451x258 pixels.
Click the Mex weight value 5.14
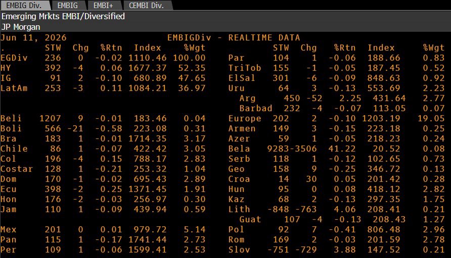pyautogui.click(x=195, y=229)
